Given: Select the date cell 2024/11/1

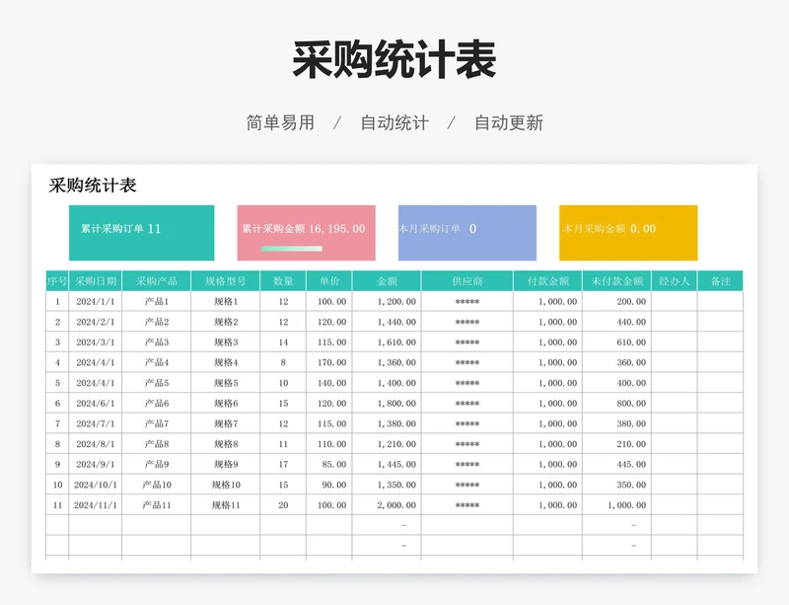Looking at the screenshot, I should pos(96,504).
